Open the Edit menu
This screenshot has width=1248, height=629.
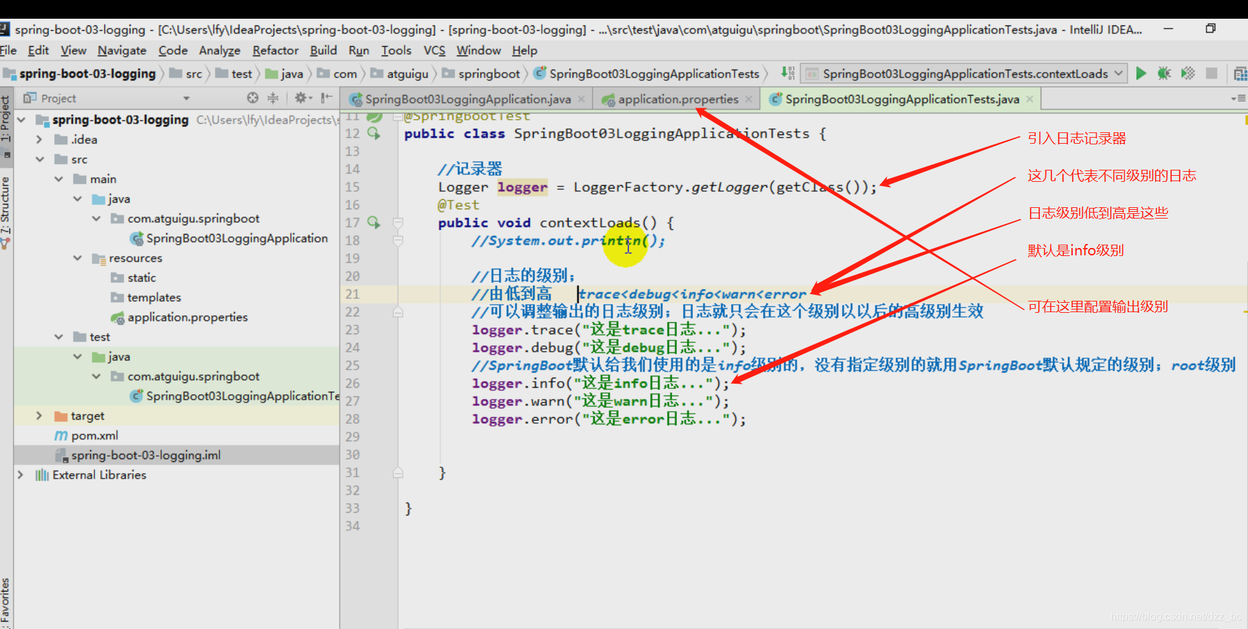click(38, 50)
